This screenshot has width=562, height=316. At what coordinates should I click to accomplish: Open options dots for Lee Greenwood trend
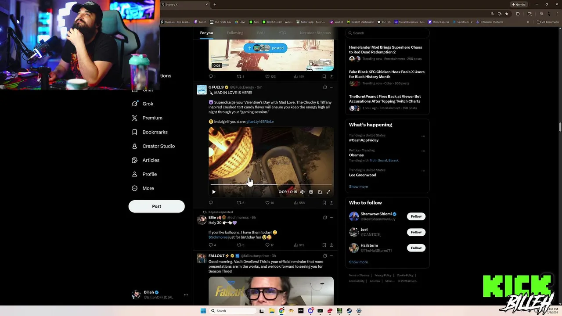[x=423, y=171]
